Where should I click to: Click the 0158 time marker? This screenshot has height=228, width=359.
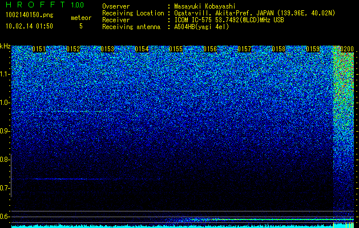pos(279,49)
